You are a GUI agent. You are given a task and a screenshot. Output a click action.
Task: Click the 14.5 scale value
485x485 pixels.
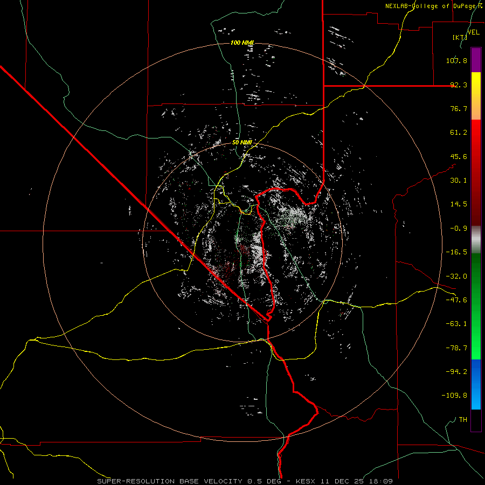click(x=459, y=204)
